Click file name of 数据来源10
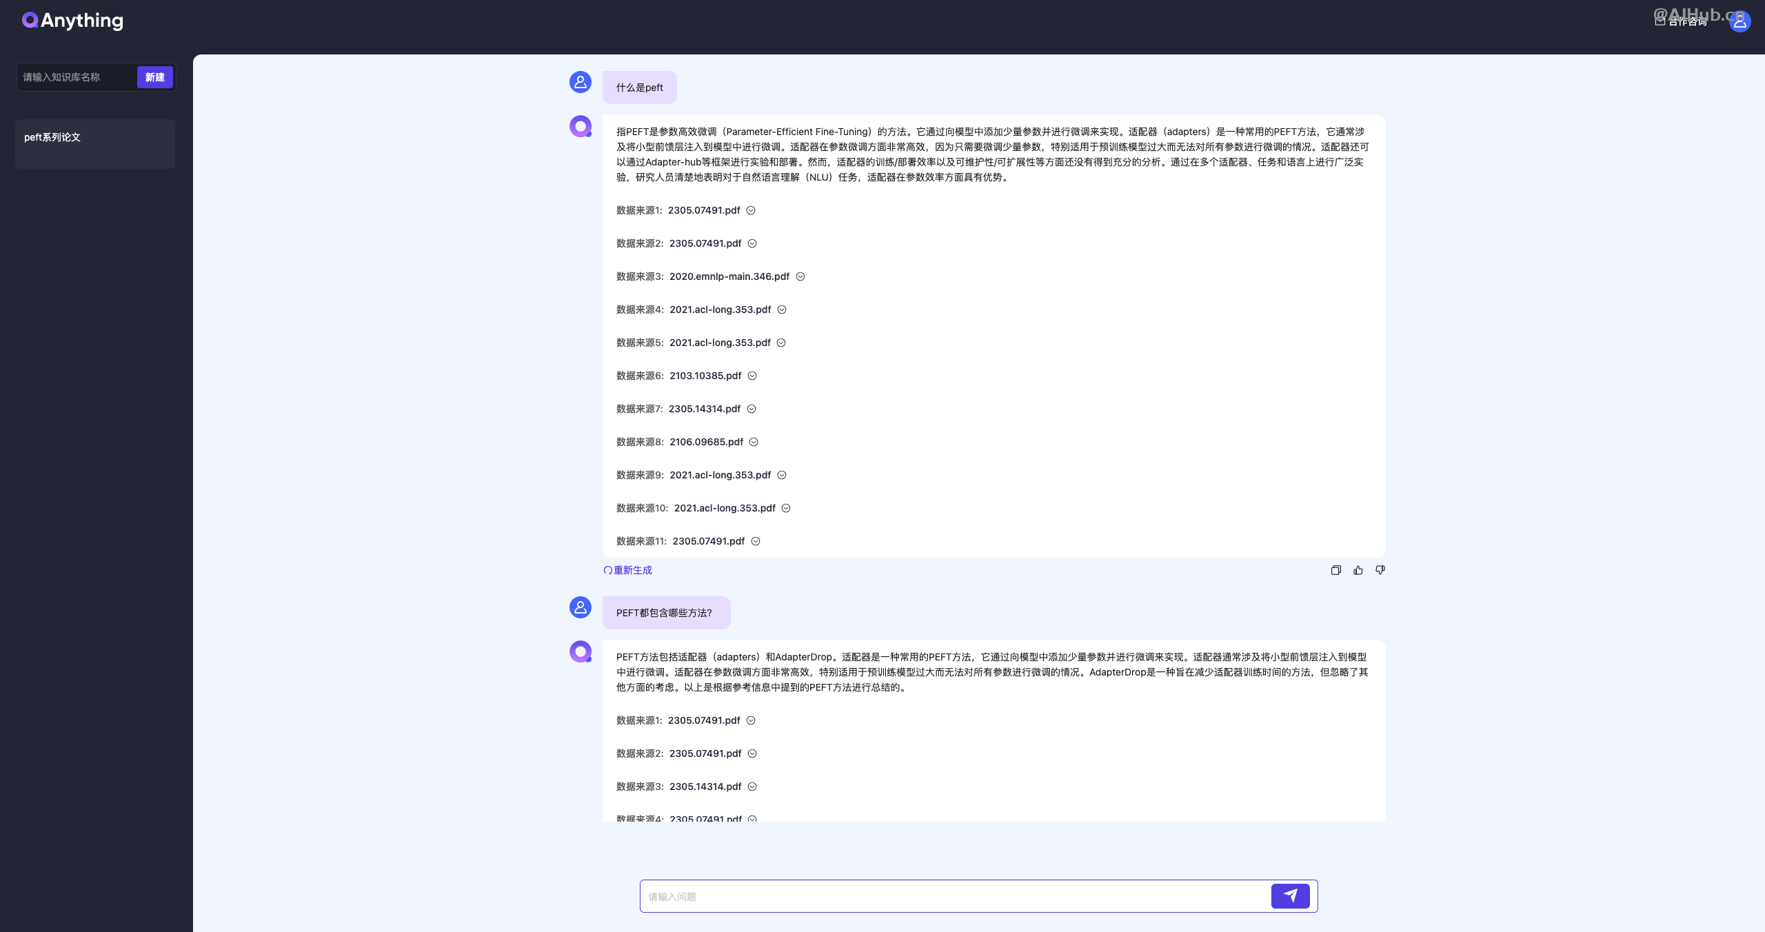This screenshot has width=1765, height=932. point(725,508)
